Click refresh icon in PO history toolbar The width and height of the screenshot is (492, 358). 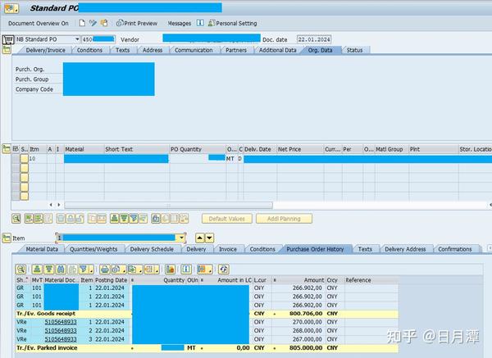click(x=223, y=269)
